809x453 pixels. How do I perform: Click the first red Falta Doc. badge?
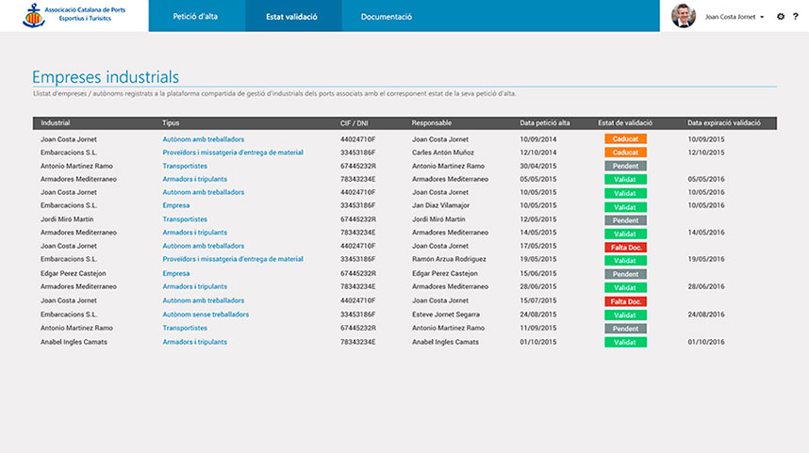pyautogui.click(x=625, y=247)
